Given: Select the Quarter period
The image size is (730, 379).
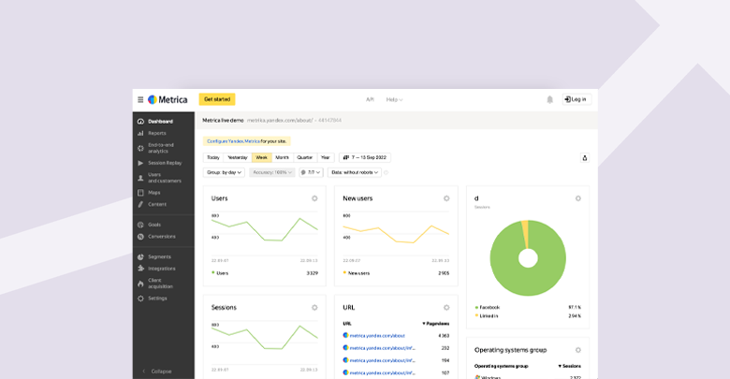Looking at the screenshot, I should tap(305, 158).
